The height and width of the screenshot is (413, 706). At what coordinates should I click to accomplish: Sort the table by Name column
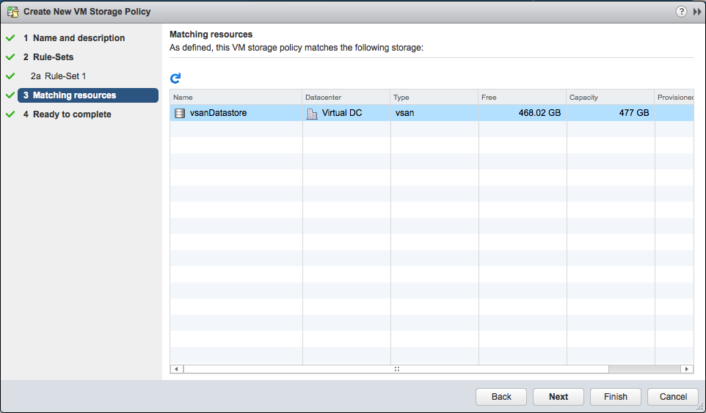click(x=235, y=98)
